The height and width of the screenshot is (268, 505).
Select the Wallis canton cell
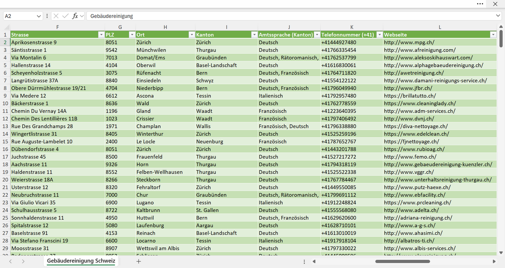[226, 126]
